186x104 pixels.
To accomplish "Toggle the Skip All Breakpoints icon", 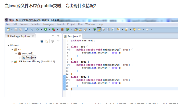I will pos(32,29).
